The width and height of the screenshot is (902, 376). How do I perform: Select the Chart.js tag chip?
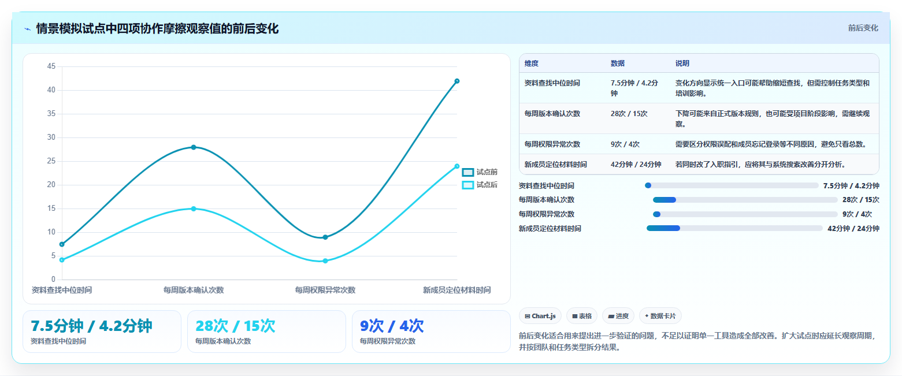click(x=540, y=316)
